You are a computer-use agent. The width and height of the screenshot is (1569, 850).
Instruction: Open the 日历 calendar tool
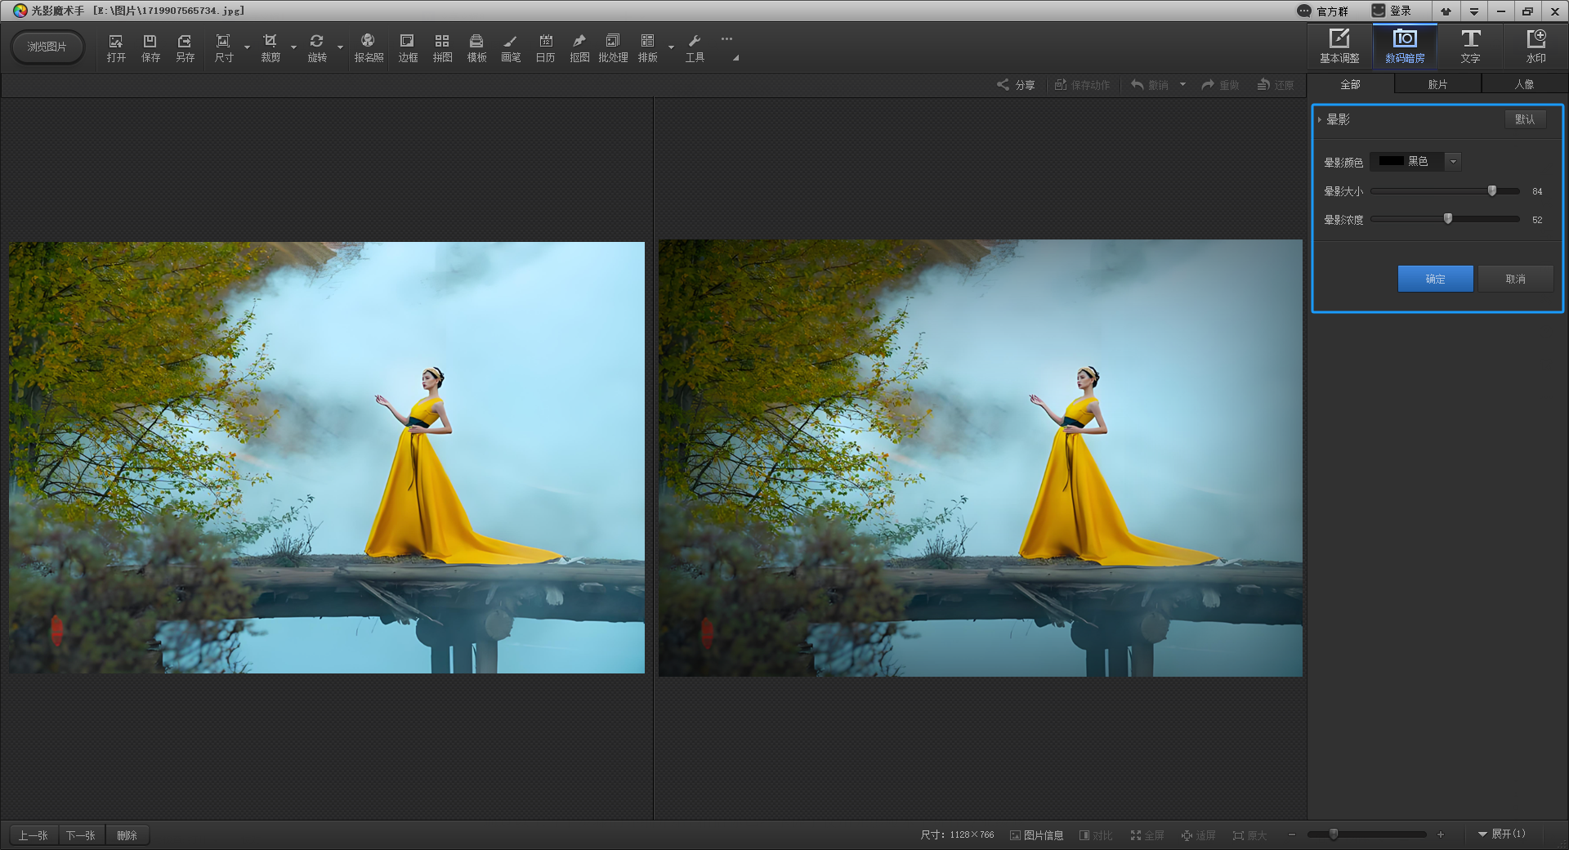(545, 47)
